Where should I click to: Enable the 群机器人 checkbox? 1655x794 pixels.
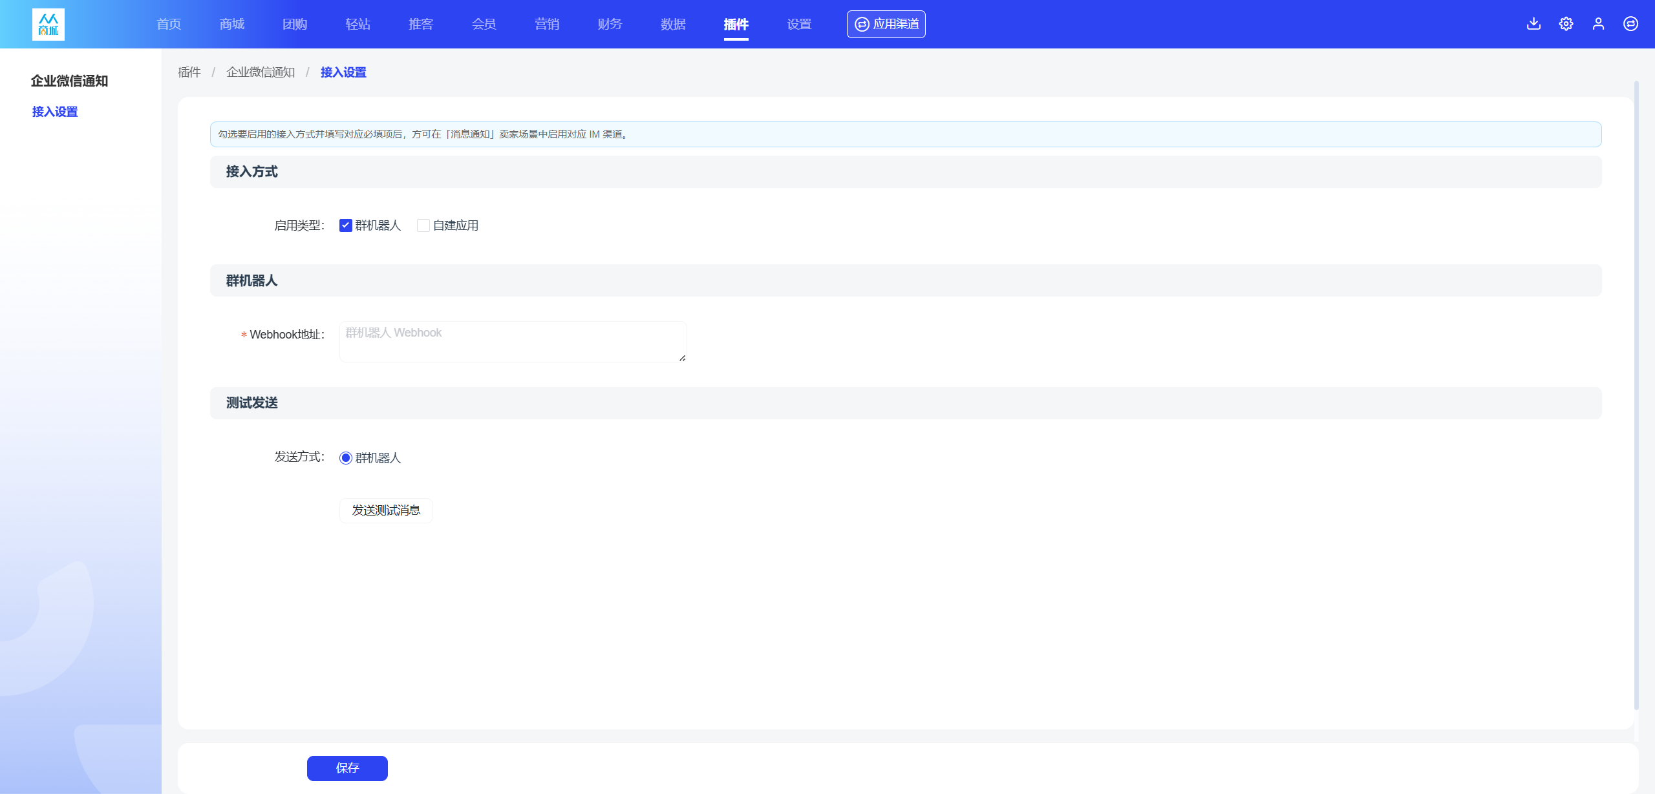coord(346,225)
